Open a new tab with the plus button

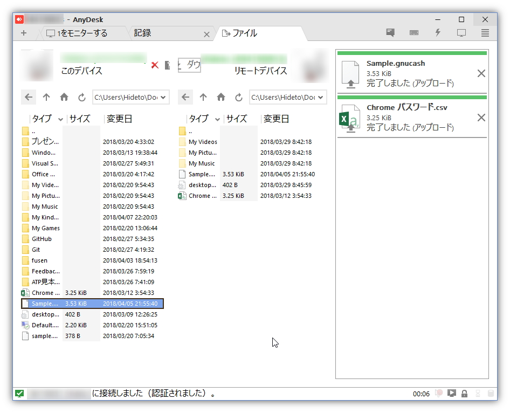[x=23, y=32]
